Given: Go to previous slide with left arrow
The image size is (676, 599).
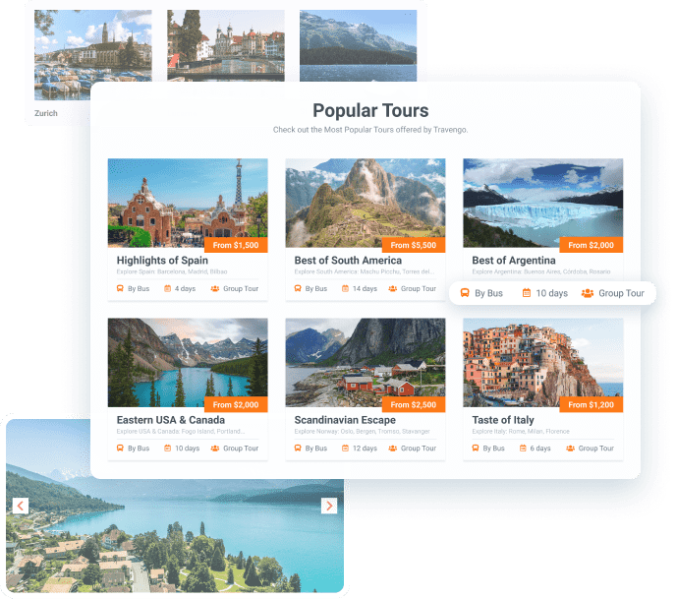Looking at the screenshot, I should click(21, 506).
